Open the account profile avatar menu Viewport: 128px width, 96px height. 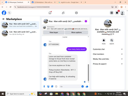pos(122,13)
